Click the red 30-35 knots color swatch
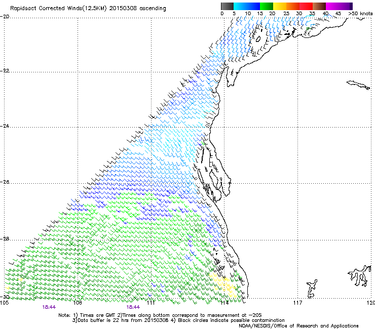The height and width of the screenshot is (329, 375). coord(306,6)
